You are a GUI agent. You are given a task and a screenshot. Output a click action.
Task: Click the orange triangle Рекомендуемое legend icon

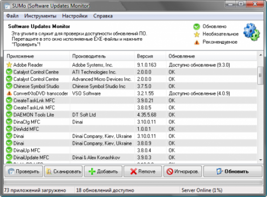(x=197, y=42)
